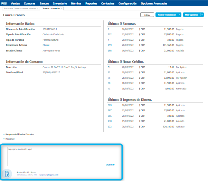Click the JUN 16 date badge
The height and width of the screenshot is (181, 208).
7,174
